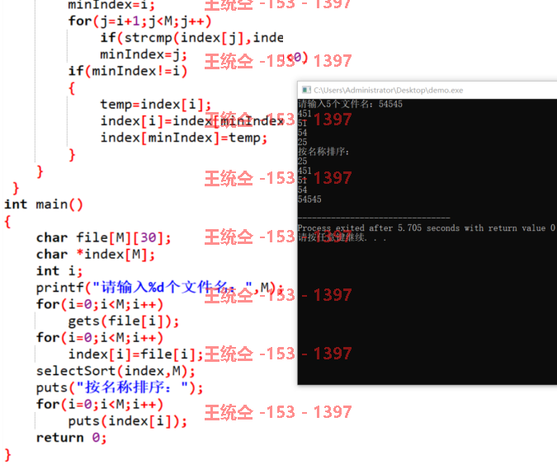Click the puts line with 按名称排序 string
Image resolution: width=557 pixels, height=469 pixels.
[x=120, y=387]
